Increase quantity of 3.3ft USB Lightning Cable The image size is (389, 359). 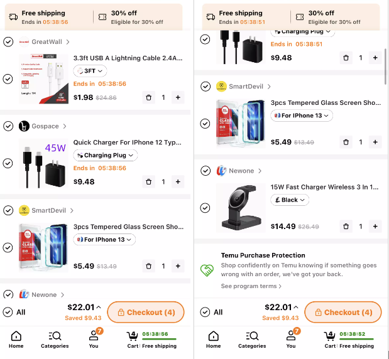178,97
